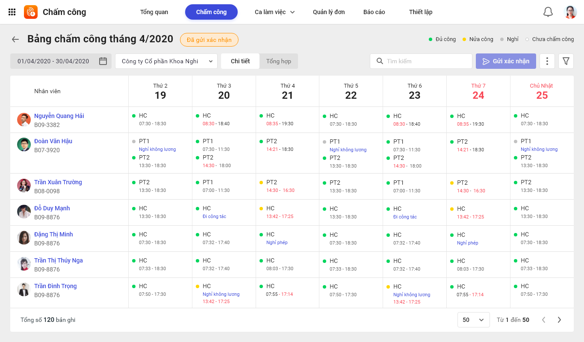Click the Gửi xác nhận button
584x342 pixels.
(x=506, y=61)
